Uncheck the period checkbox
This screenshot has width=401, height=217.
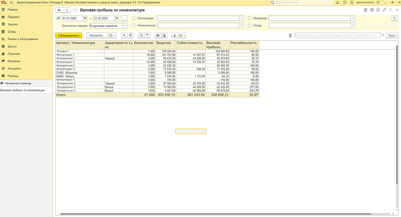(58, 18)
